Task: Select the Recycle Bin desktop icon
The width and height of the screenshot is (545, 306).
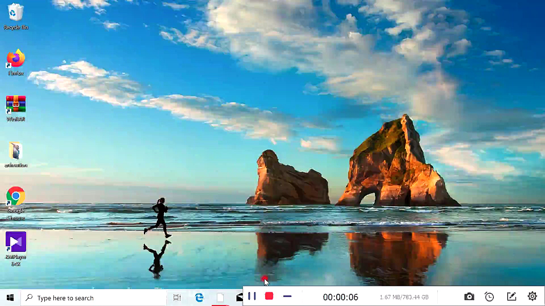Action: coord(16,13)
